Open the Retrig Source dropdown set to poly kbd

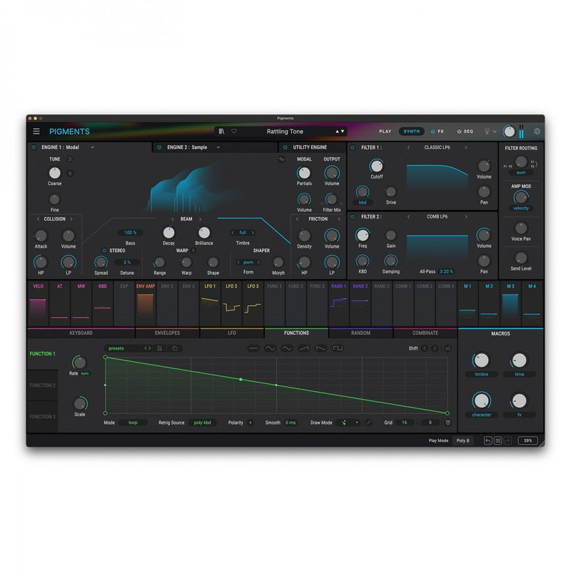[x=201, y=422]
